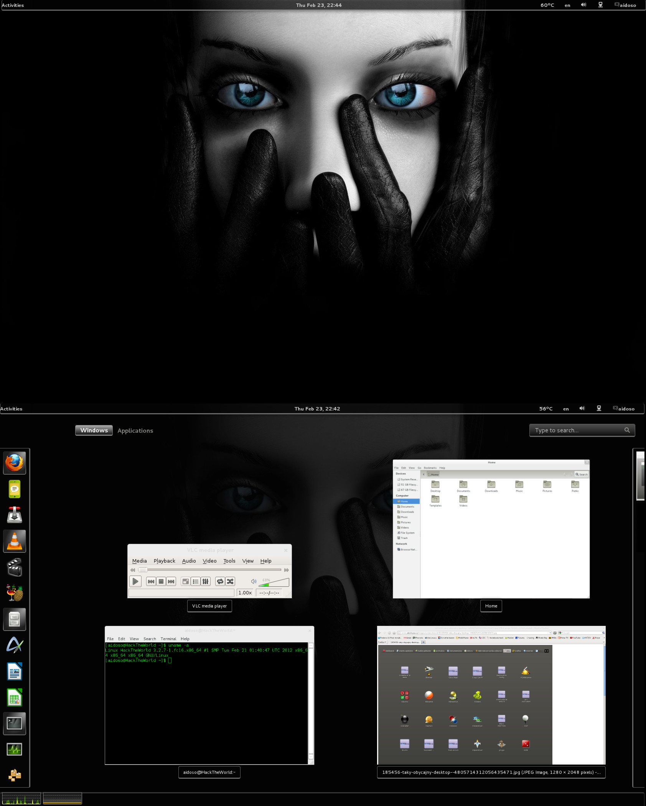The image size is (646, 806).
Task: Launch LibreOffice Calc spreadsheet from the dash
Action: (x=15, y=697)
